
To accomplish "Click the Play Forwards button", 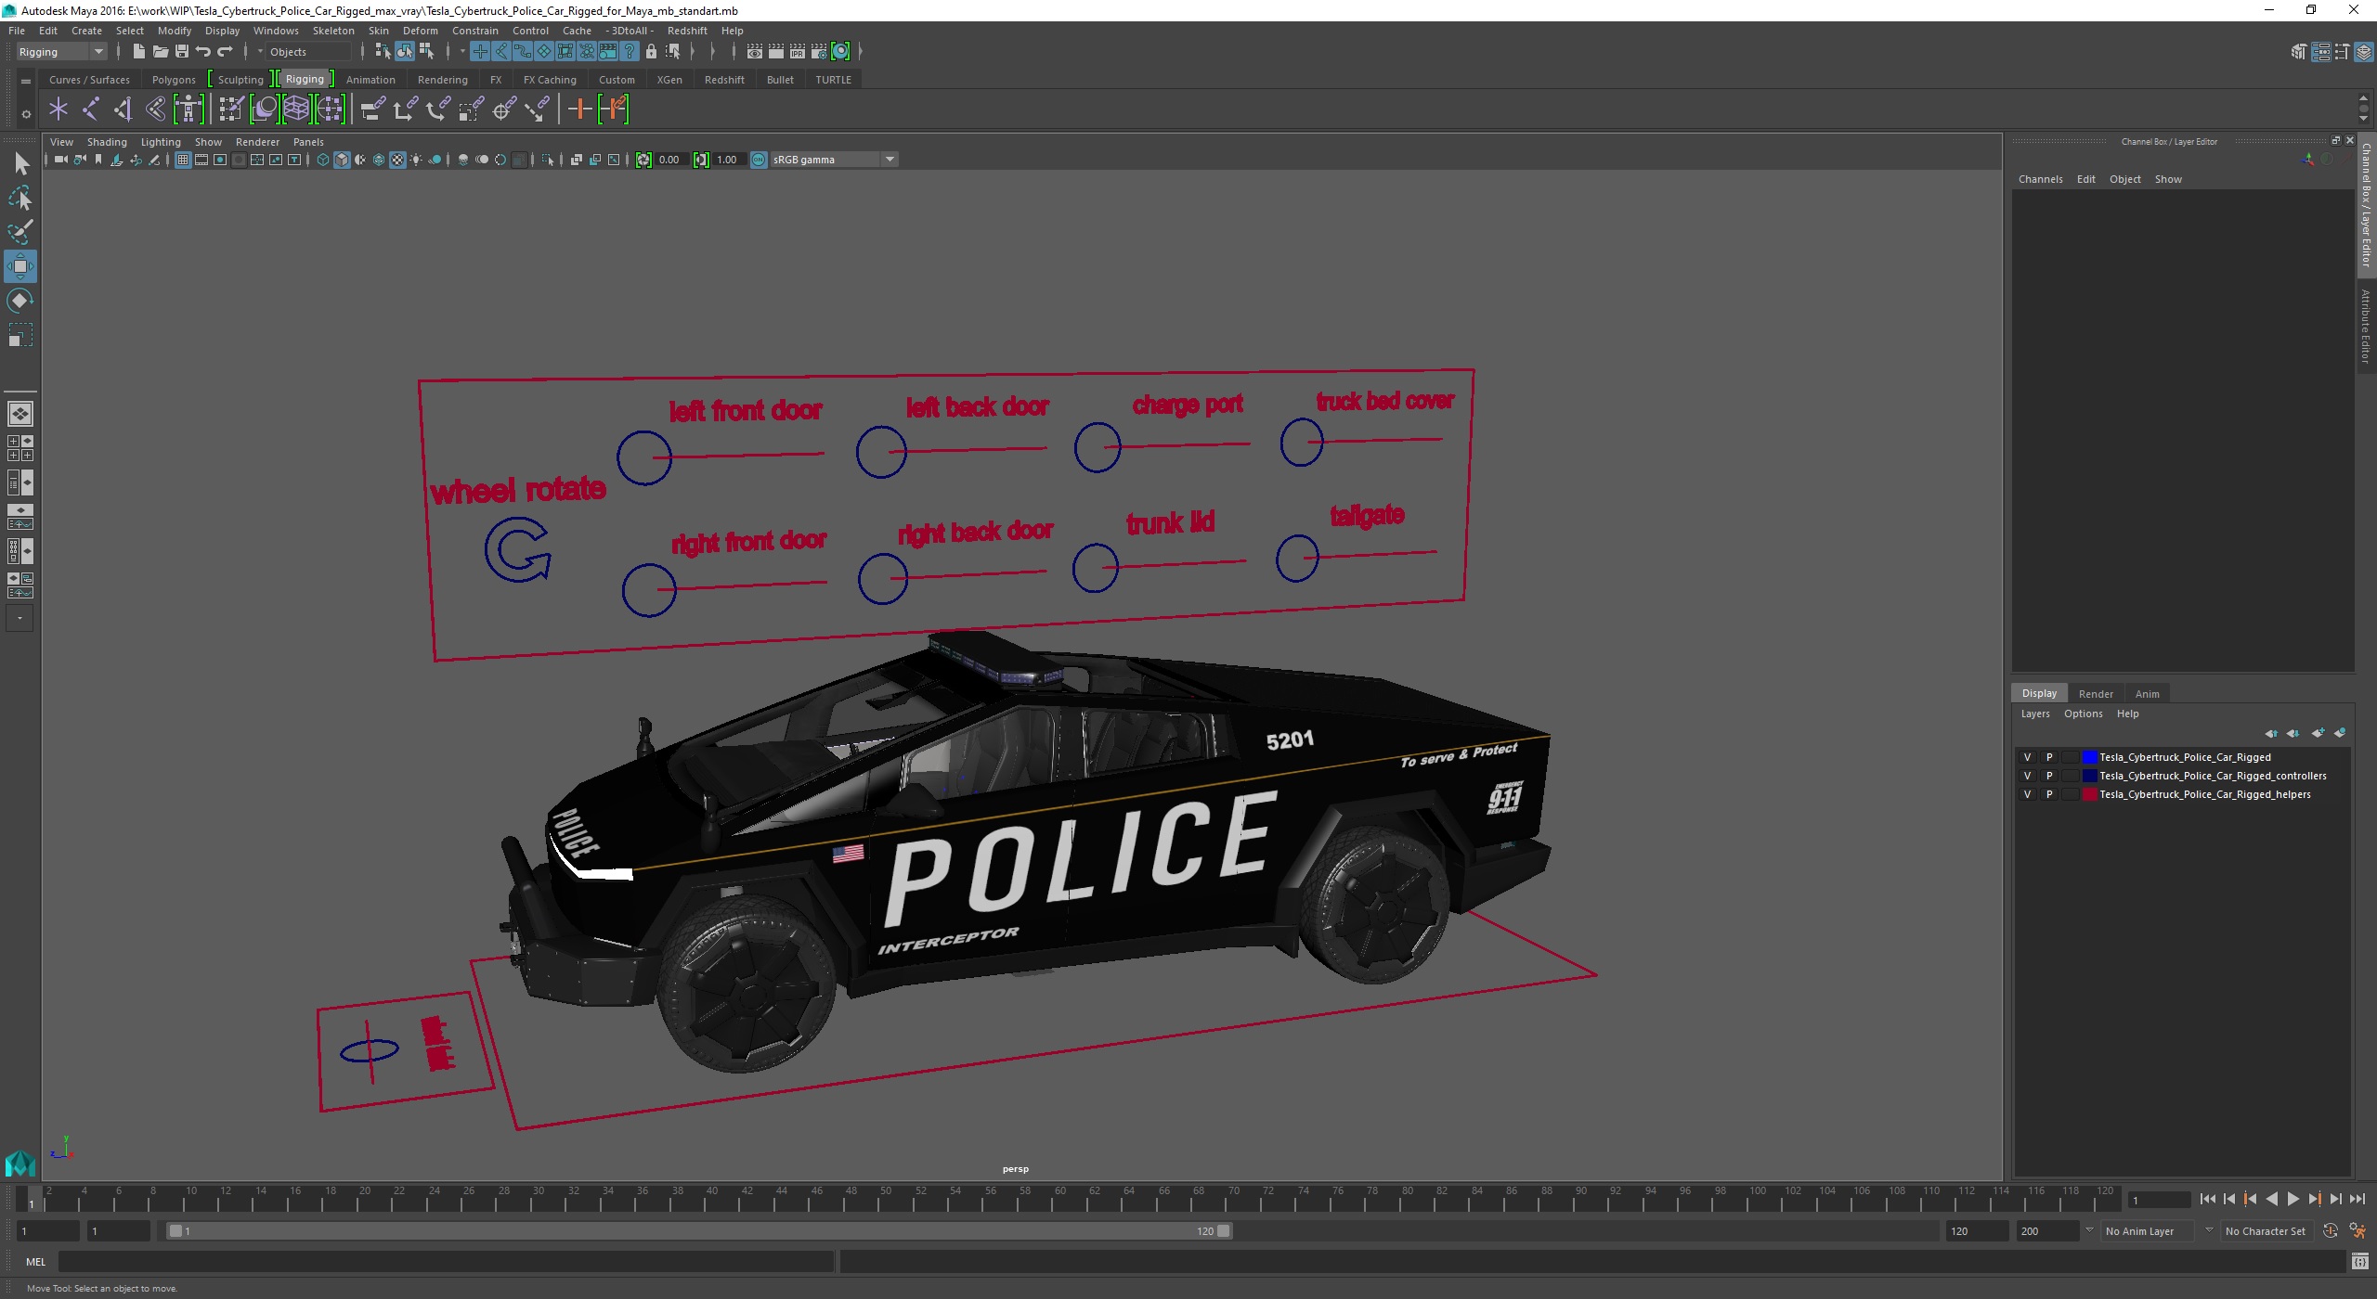I will pos(2293,1200).
